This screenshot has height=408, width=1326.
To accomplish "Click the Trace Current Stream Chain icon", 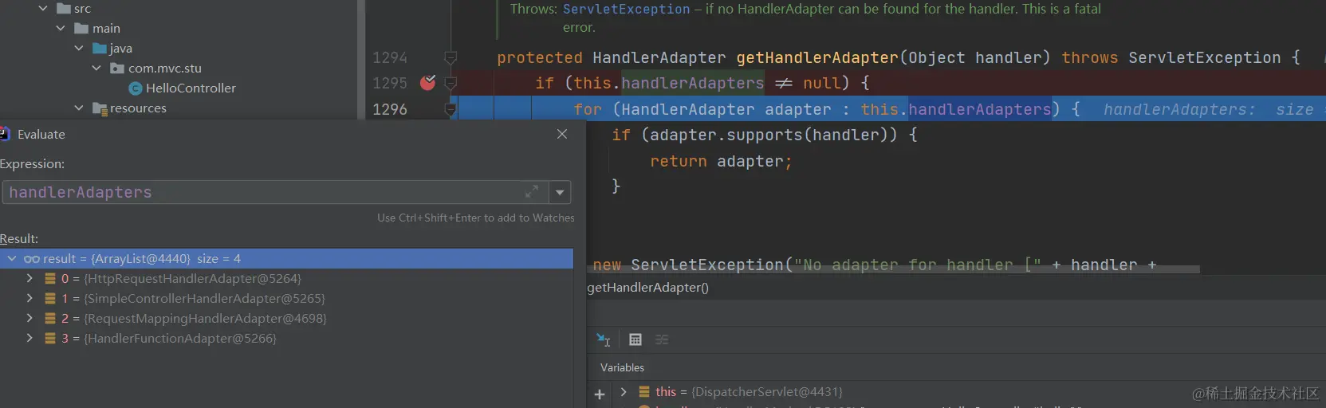I will (662, 339).
